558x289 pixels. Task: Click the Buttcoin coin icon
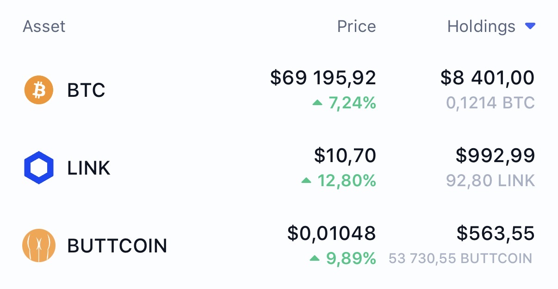(39, 245)
